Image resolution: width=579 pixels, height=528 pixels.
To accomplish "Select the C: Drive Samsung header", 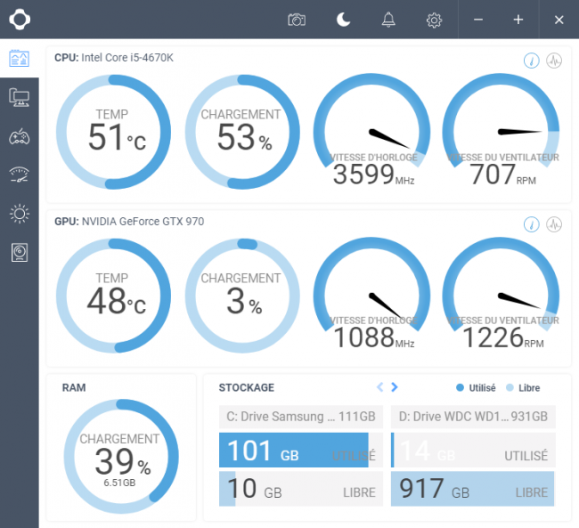I will tap(301, 417).
